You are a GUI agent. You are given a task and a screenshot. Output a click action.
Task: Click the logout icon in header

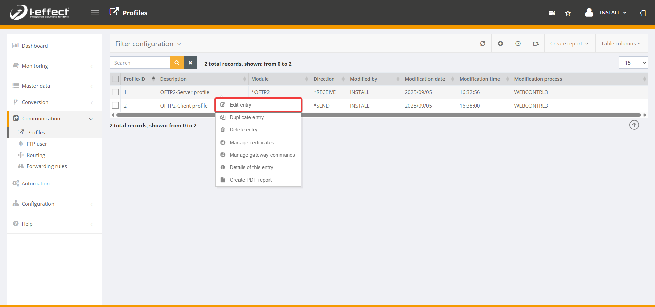(643, 13)
